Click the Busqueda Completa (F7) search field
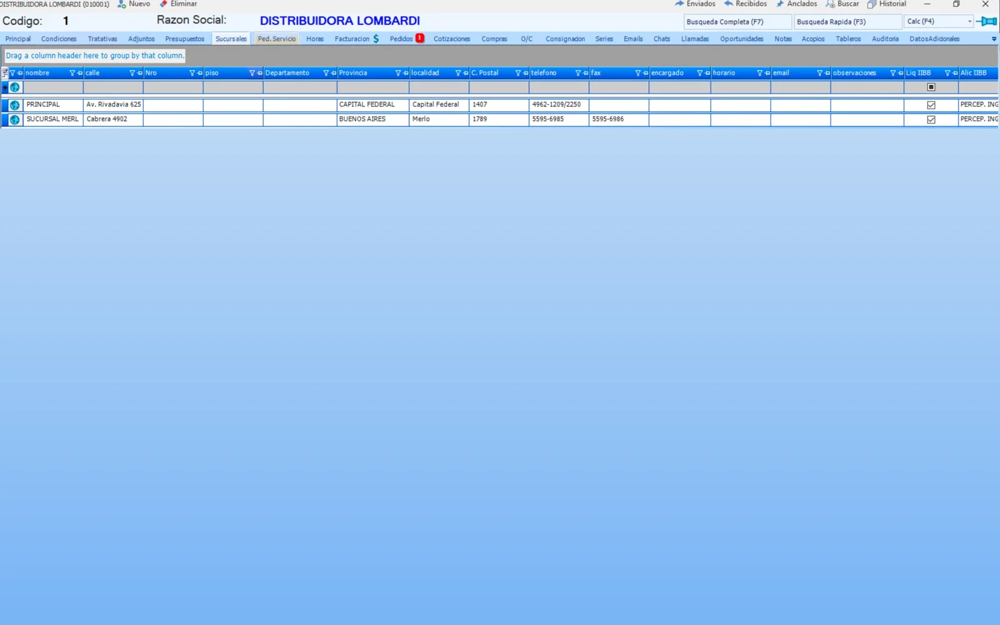The image size is (1000, 625). pyautogui.click(x=737, y=22)
